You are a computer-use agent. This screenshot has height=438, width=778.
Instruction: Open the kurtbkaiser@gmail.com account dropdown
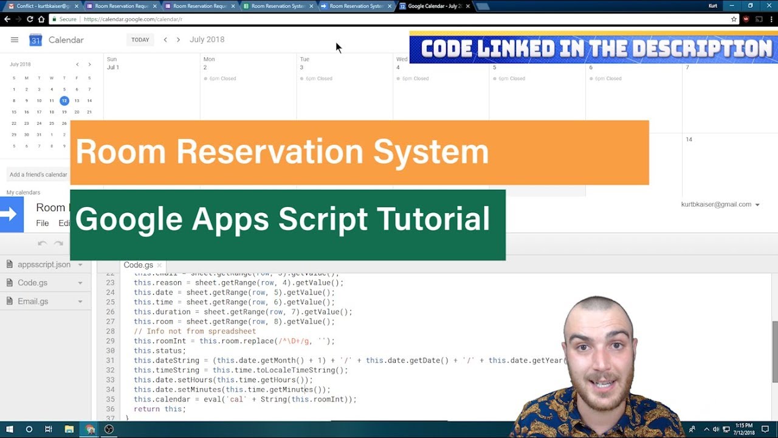point(720,205)
